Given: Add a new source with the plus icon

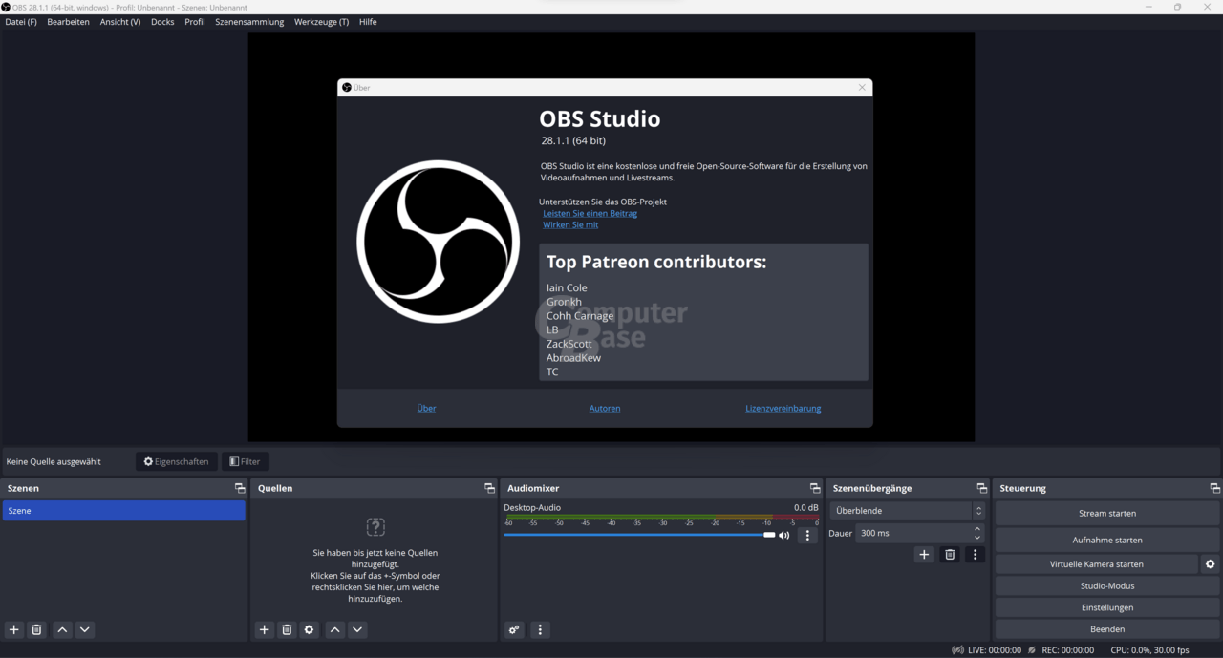Looking at the screenshot, I should tap(265, 629).
